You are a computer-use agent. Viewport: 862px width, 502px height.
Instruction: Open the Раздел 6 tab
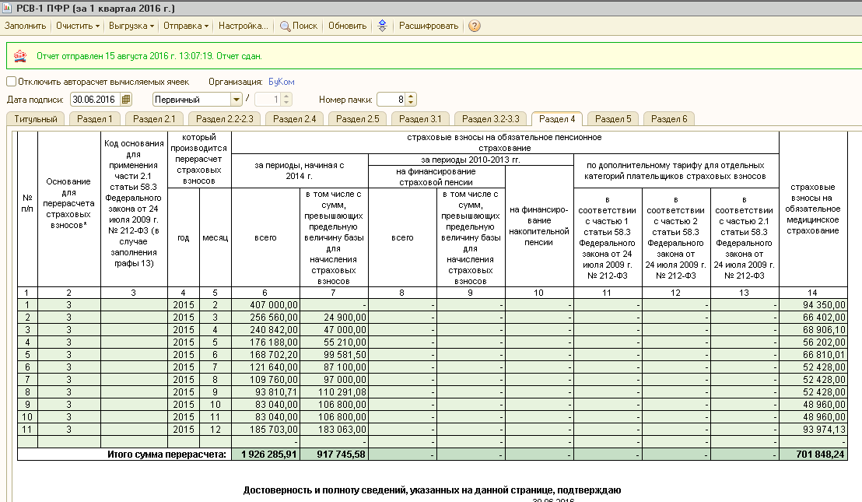click(x=669, y=119)
